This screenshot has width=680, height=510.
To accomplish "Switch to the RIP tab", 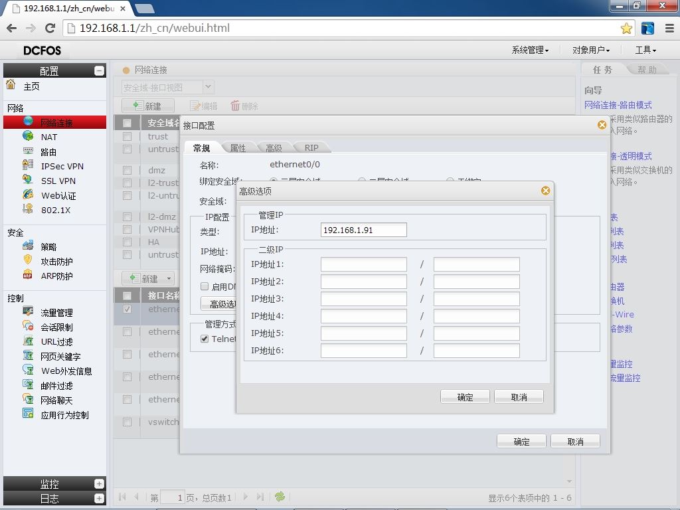I will 311,148.
